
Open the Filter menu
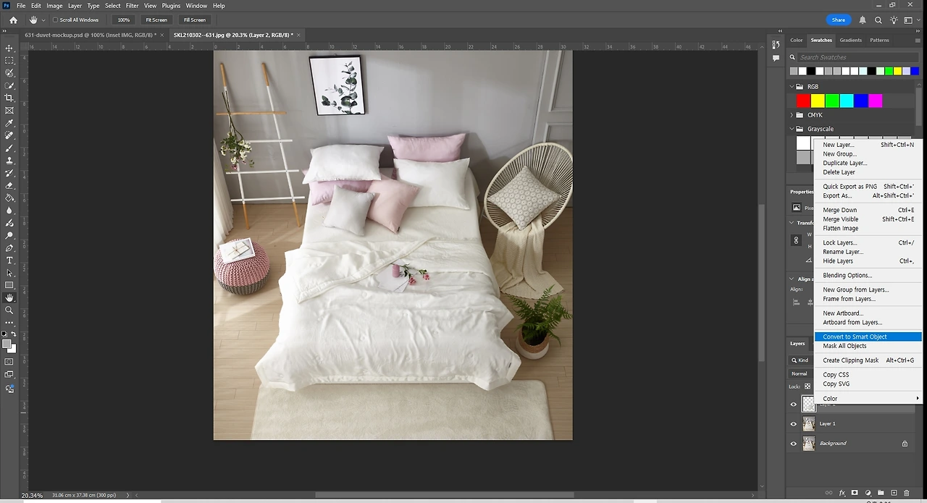[132, 5]
